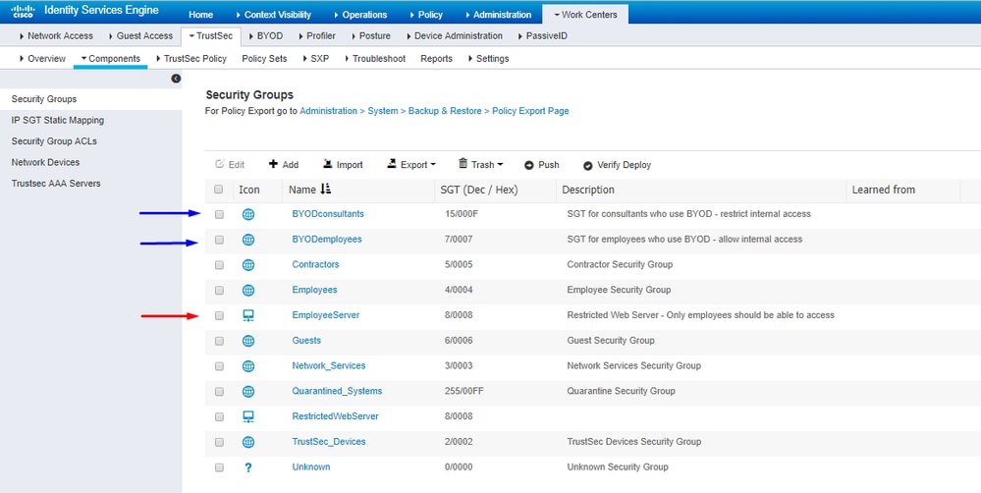Click the Cisco logo icon

24,11
